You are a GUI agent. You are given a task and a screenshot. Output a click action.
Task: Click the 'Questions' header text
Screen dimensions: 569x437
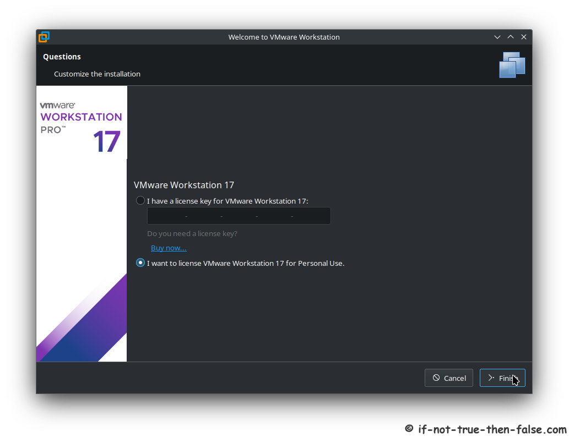[62, 57]
